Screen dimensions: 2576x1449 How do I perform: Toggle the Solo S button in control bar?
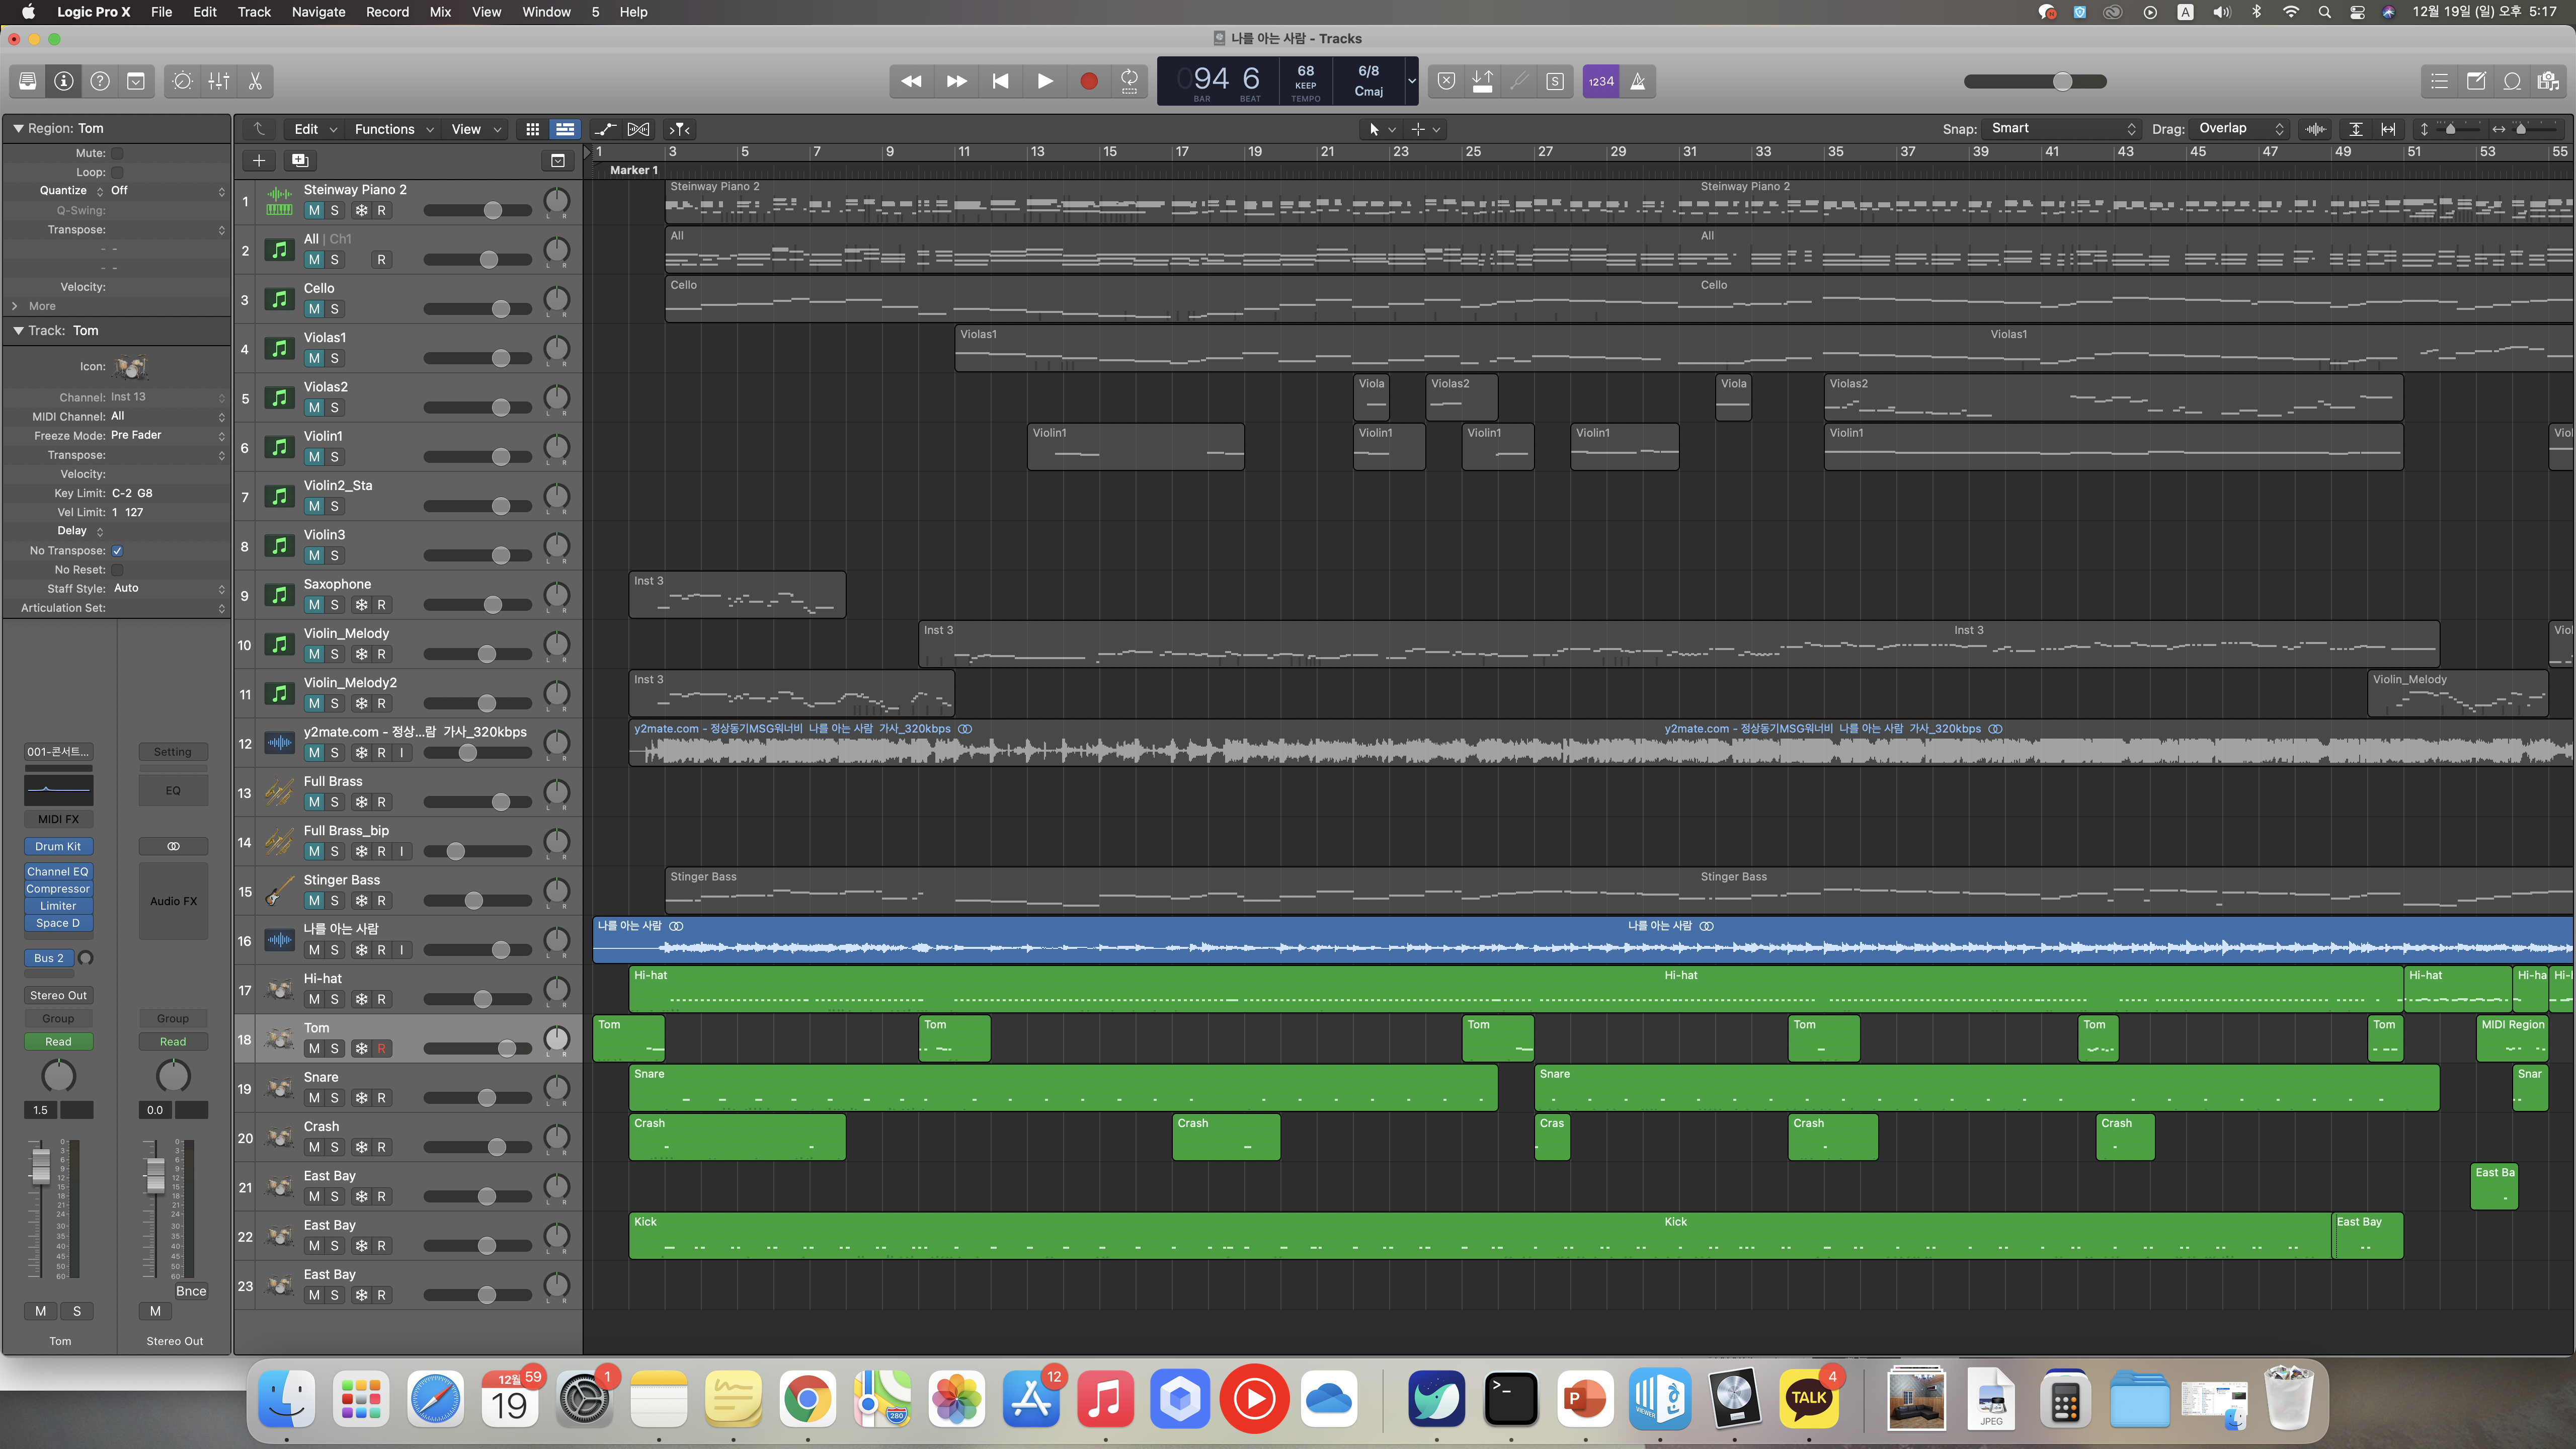point(1555,81)
